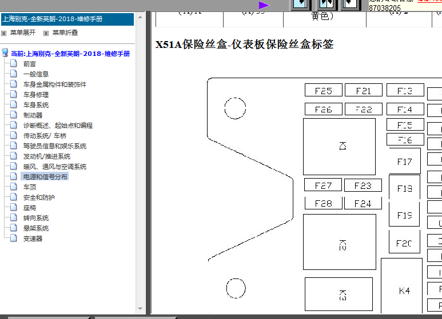Click fuse F21 in the diagram

tap(363, 90)
